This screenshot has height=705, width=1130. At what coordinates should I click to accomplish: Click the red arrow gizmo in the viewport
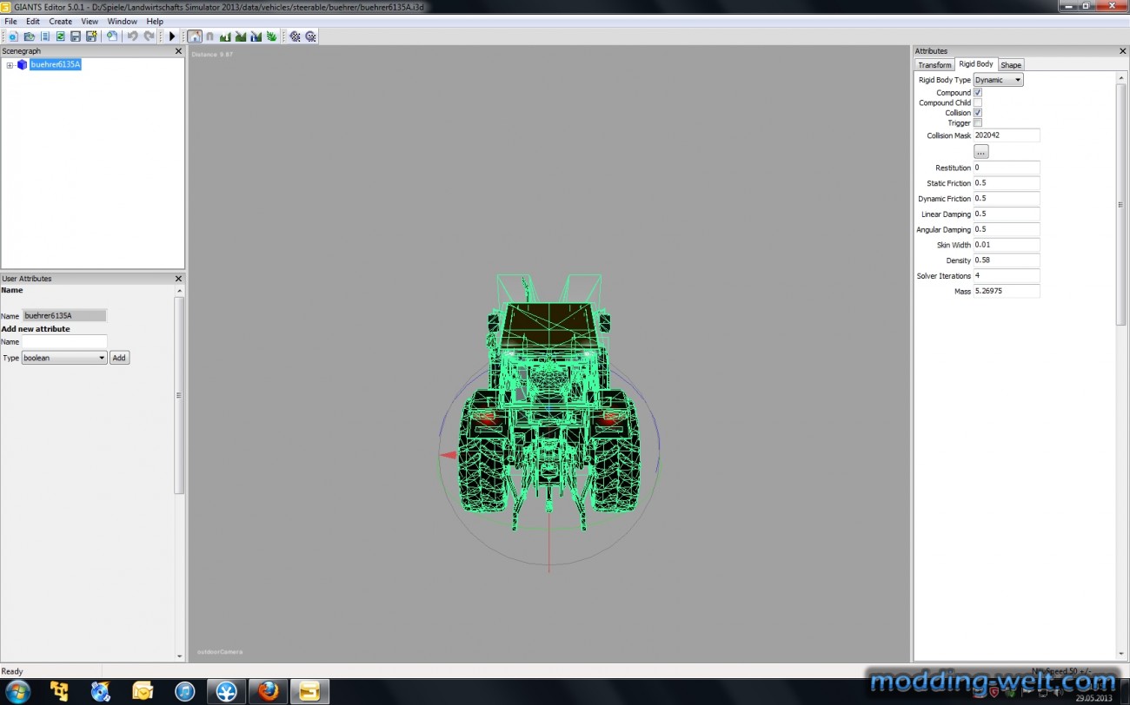coord(448,455)
